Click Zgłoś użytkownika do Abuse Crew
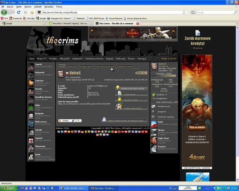Screen dimensions: 239x191 (x=124, y=121)
